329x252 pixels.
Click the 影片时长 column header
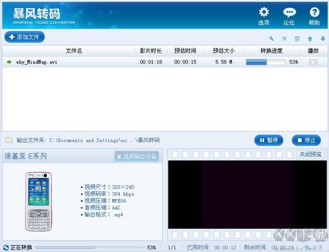point(151,51)
